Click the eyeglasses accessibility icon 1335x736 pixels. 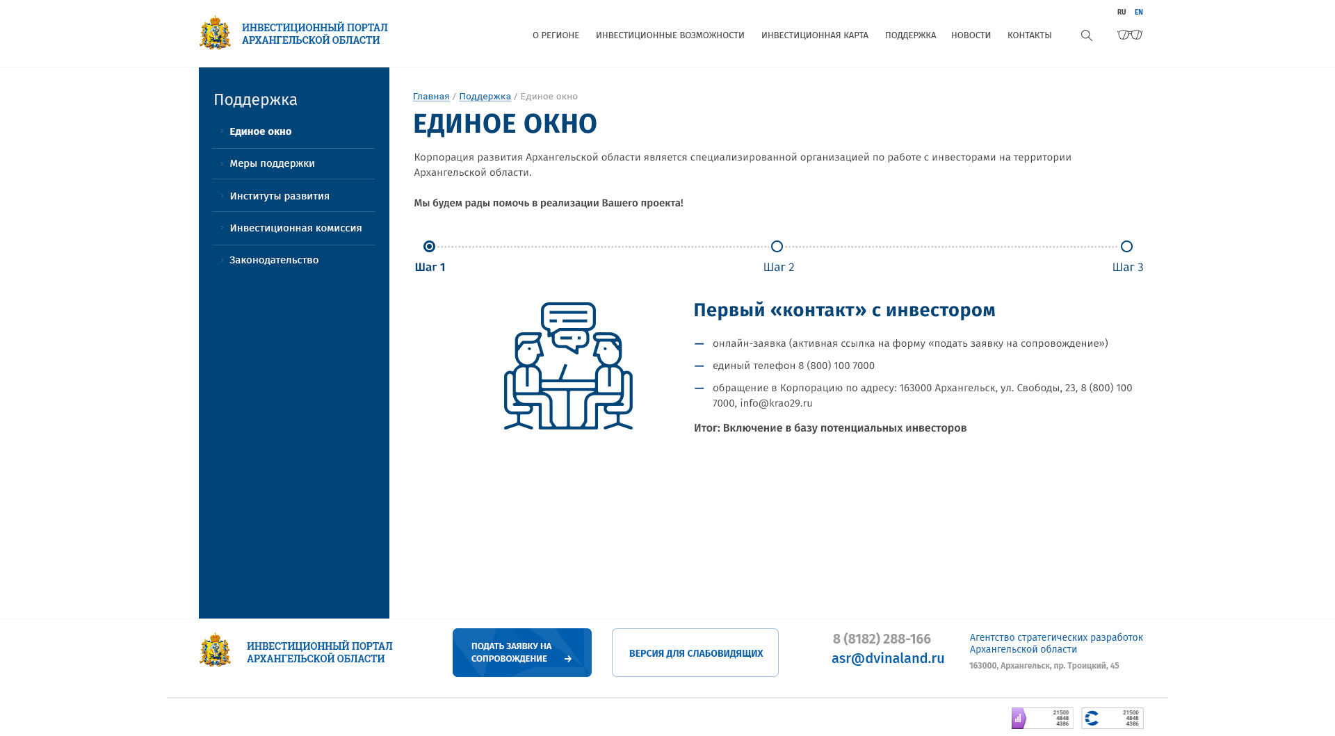point(1130,35)
